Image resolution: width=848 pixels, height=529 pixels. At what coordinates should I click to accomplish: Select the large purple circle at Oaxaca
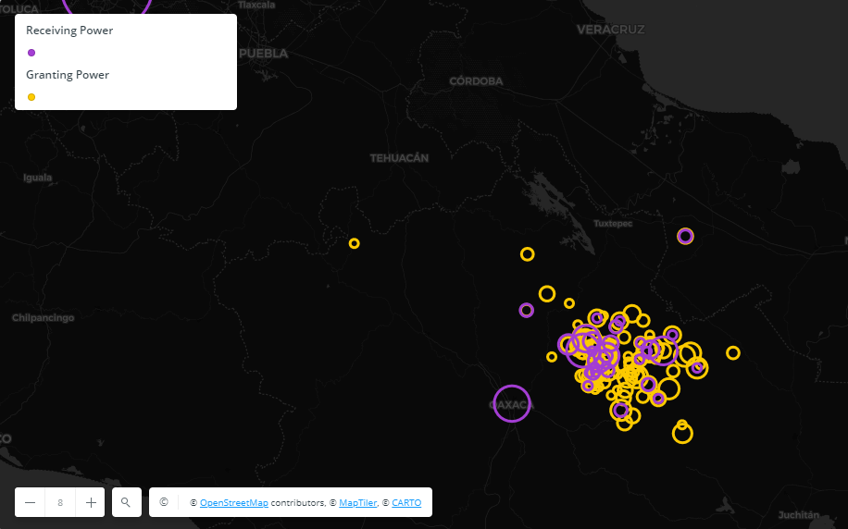pos(512,403)
